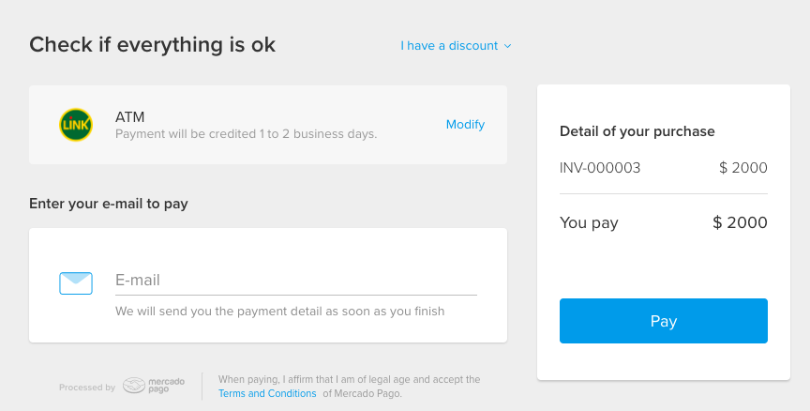The height and width of the screenshot is (411, 810).
Task: Click the green LINK network logo
Action: point(76,125)
